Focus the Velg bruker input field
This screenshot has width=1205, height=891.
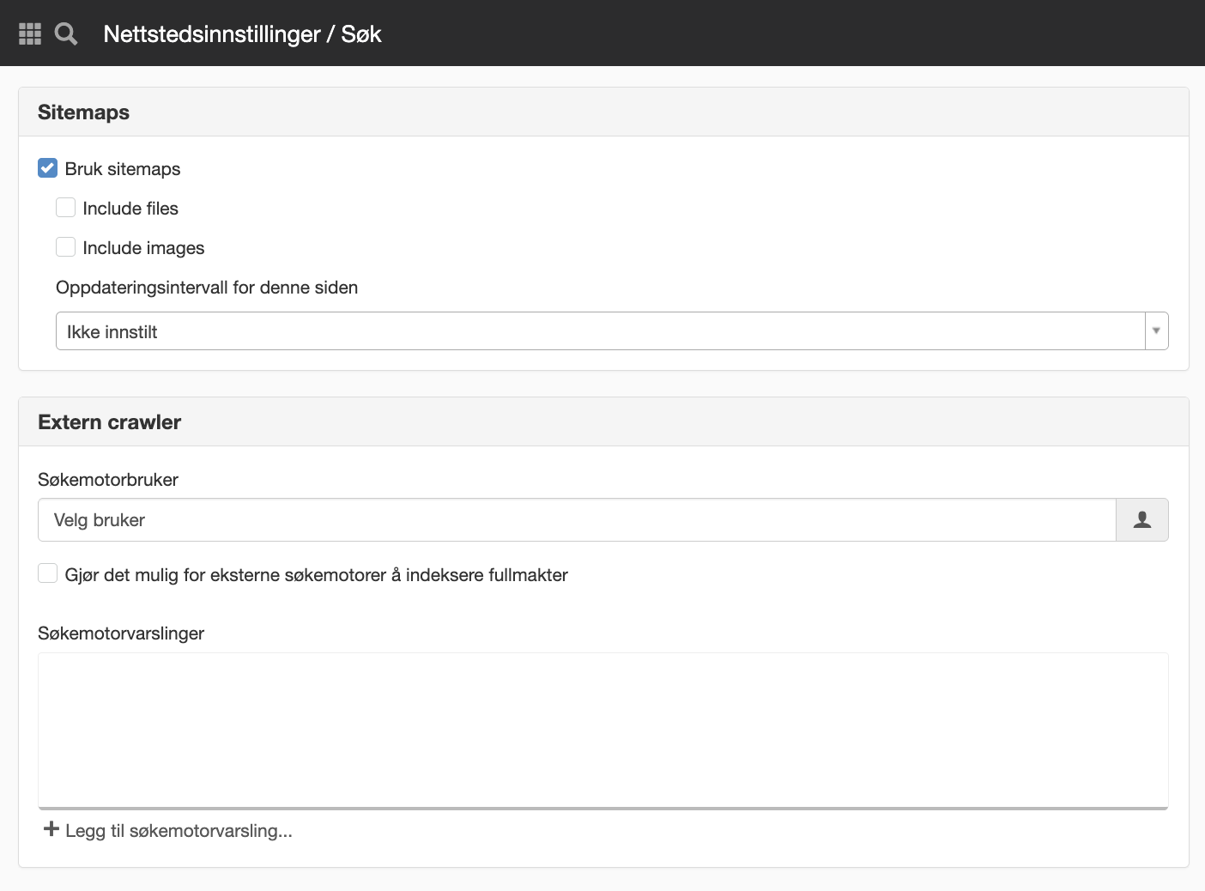pyautogui.click(x=577, y=520)
